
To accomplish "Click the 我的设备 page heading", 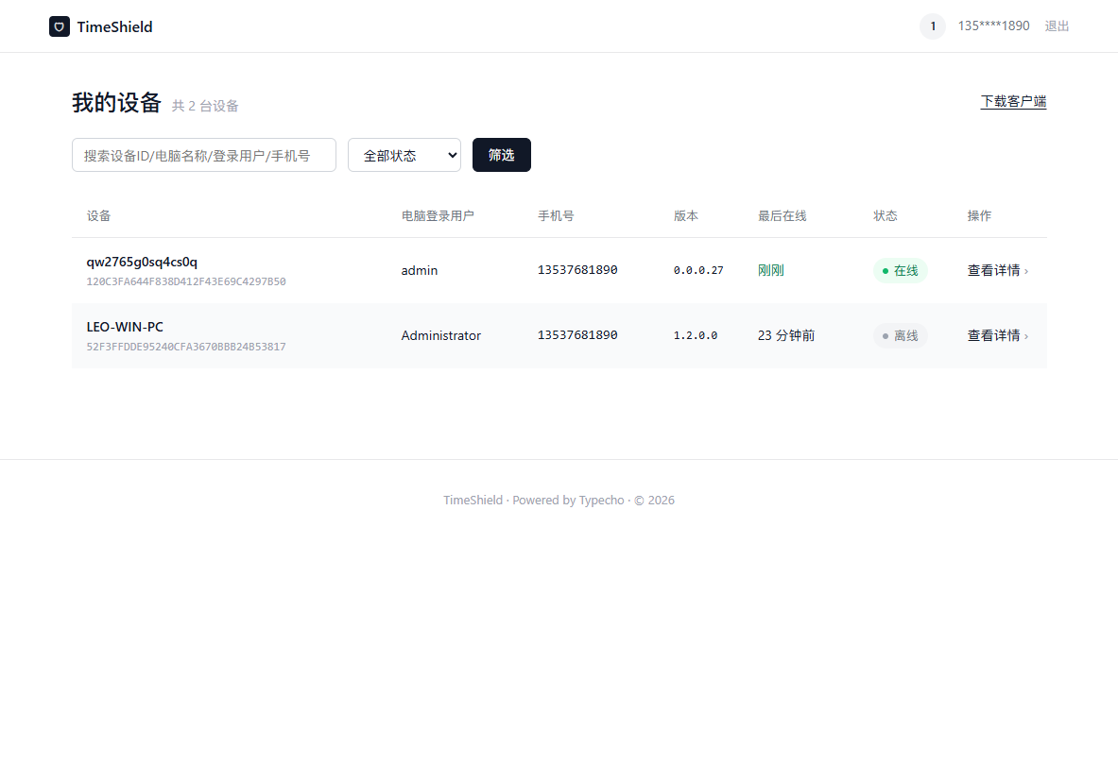I will (x=116, y=103).
